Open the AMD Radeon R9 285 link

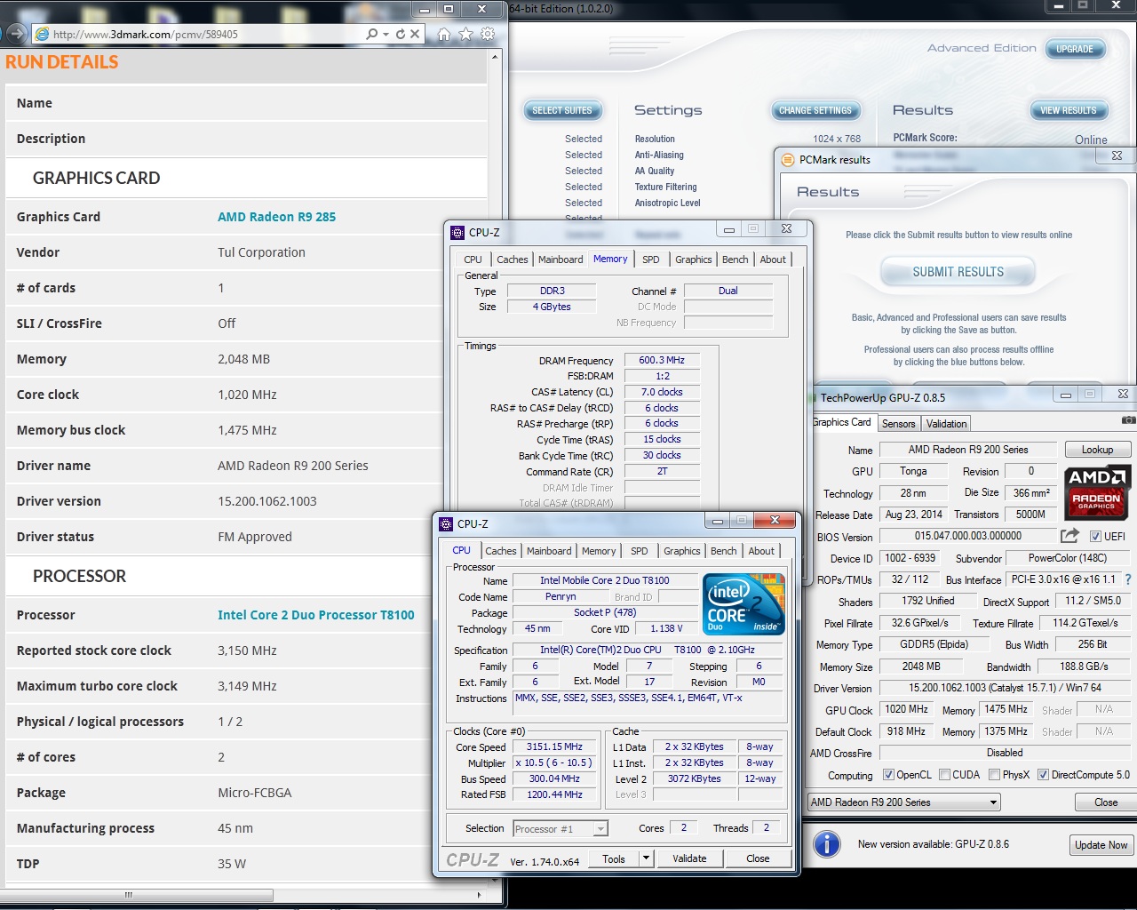[x=277, y=217]
